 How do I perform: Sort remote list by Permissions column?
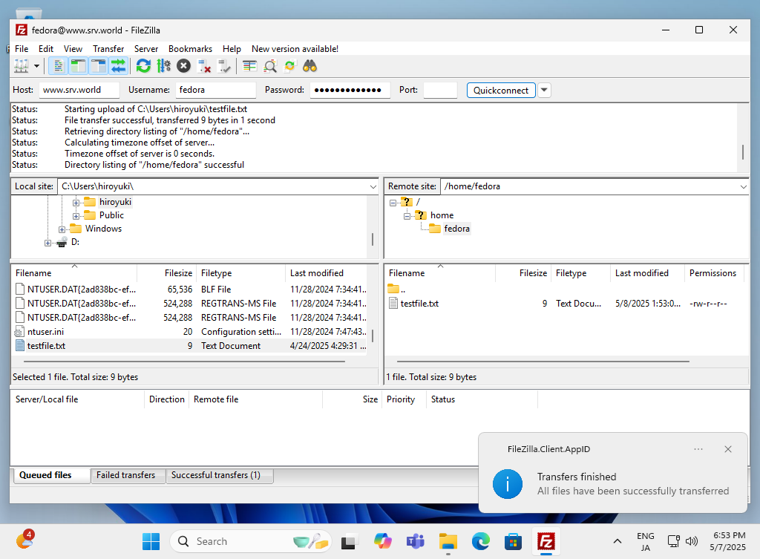coord(715,273)
